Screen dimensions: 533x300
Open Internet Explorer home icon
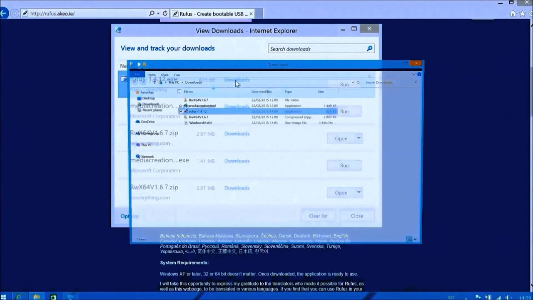click(x=513, y=13)
